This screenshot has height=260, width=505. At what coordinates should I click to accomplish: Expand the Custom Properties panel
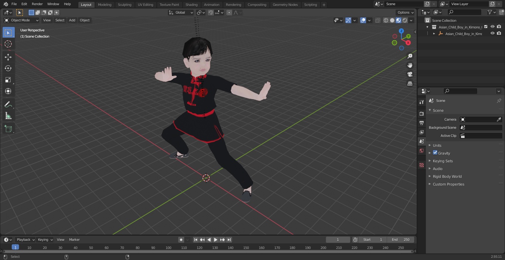pos(448,184)
